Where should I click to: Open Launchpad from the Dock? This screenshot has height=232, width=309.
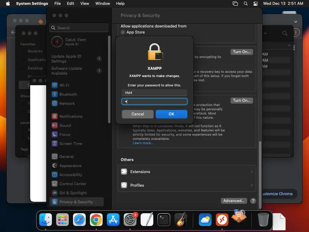click(62, 220)
